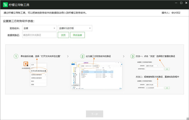Screen dimensions: 189x120
Task: Click the 设置第三方财务软件参数 heading
Action: [19, 21]
